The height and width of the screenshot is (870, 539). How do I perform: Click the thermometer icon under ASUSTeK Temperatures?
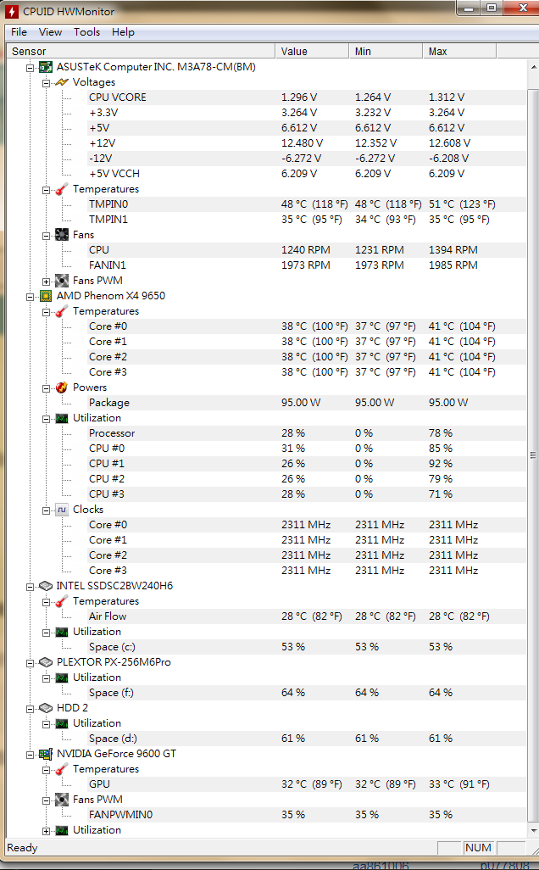(61, 189)
